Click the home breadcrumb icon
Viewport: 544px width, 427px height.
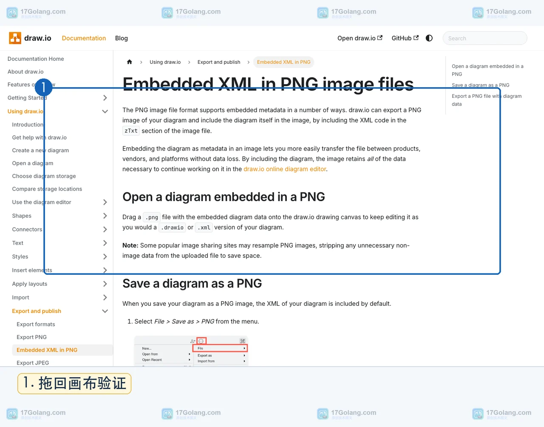130,62
